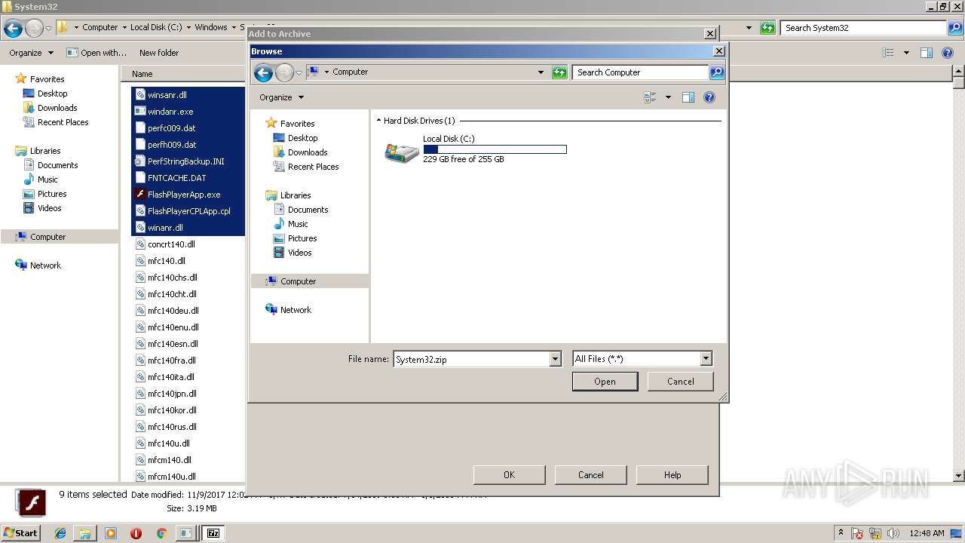The height and width of the screenshot is (543, 965).
Task: Click Start button
Action: coord(20,533)
